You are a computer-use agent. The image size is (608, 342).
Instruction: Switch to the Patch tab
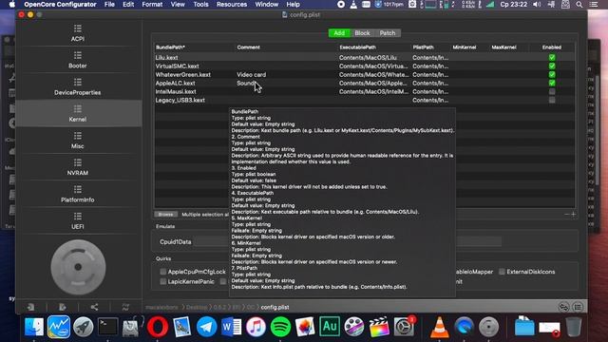pos(388,33)
